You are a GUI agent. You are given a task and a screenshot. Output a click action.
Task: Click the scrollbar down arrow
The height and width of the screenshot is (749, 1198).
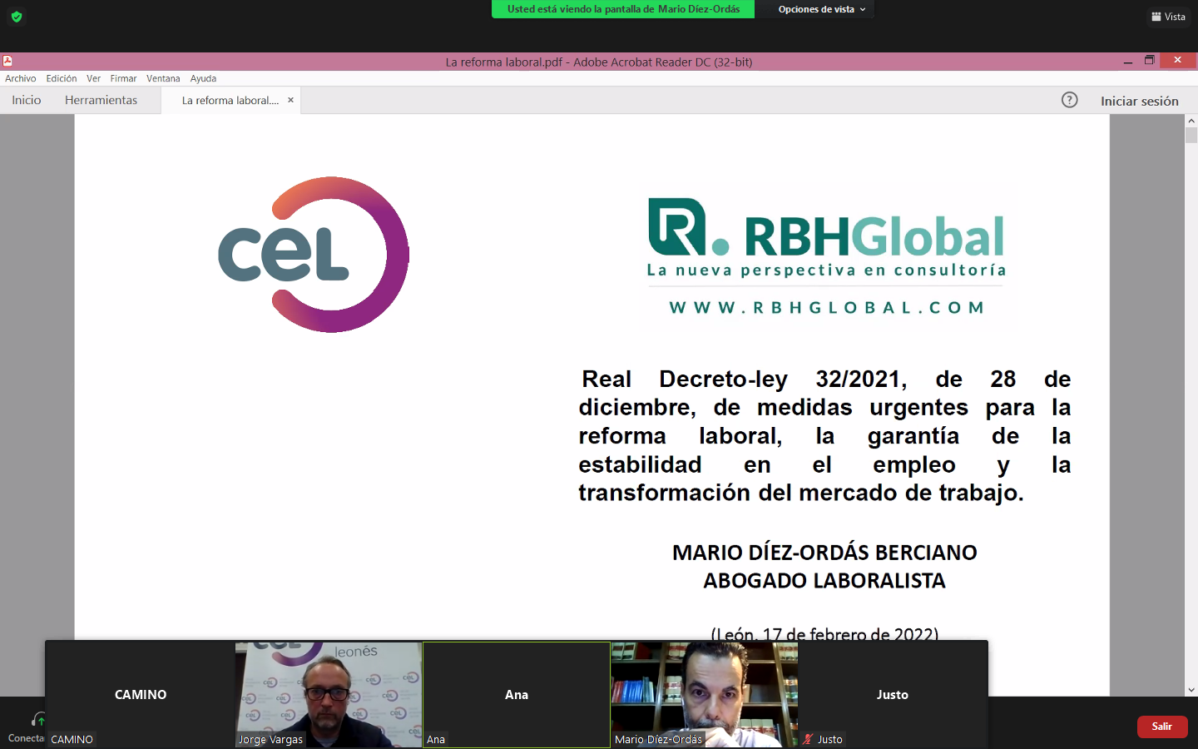[1191, 690]
